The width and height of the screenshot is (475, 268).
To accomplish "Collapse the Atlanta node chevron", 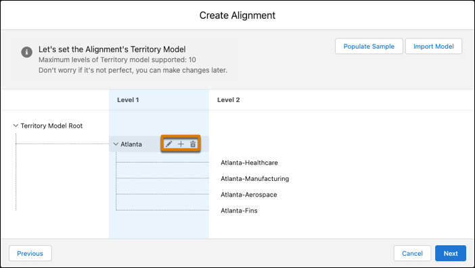I will tap(116, 144).
